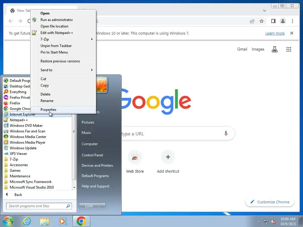
Task: Expand the 7-Zip submenu arrow
Action: (92, 39)
